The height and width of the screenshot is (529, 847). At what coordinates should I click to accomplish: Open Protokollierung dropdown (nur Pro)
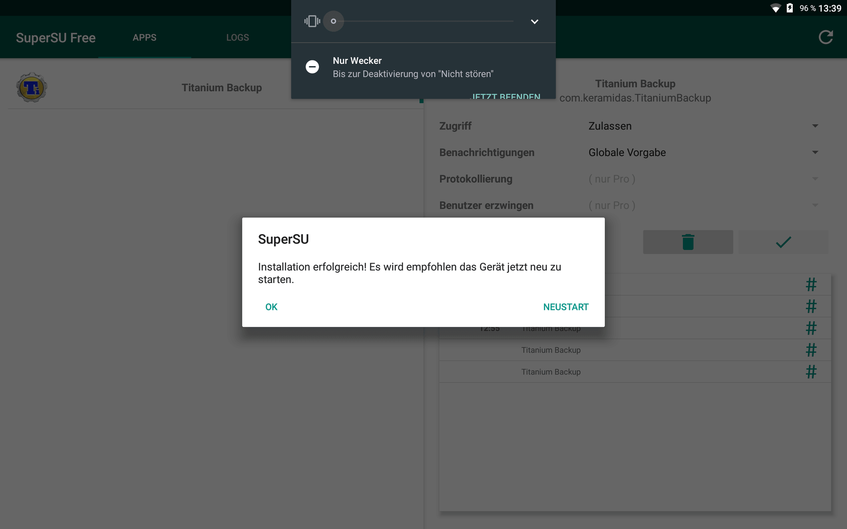coord(704,179)
